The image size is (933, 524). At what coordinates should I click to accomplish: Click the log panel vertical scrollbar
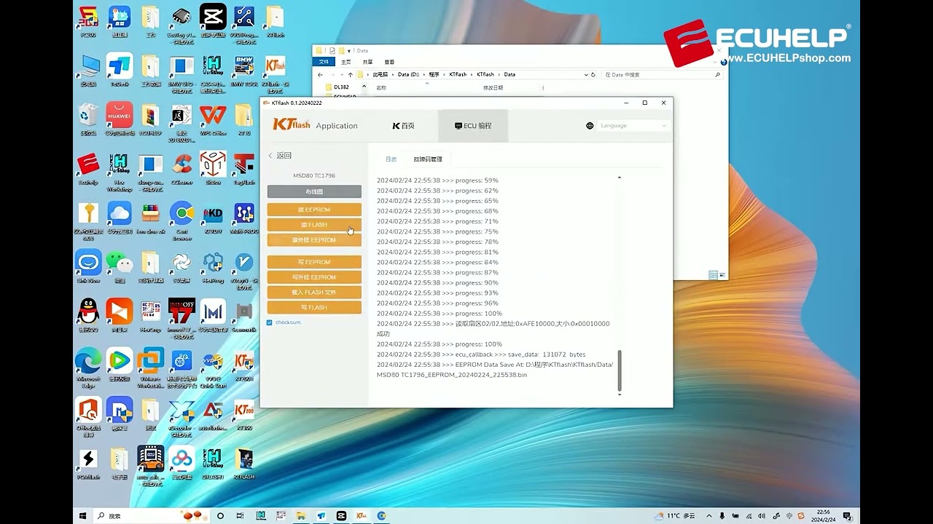tap(620, 369)
